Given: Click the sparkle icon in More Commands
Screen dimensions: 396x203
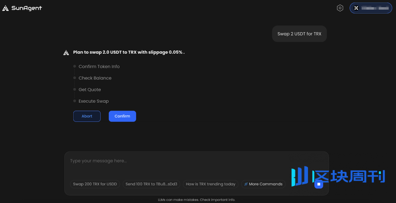Looking at the screenshot, I should pyautogui.click(x=246, y=184).
